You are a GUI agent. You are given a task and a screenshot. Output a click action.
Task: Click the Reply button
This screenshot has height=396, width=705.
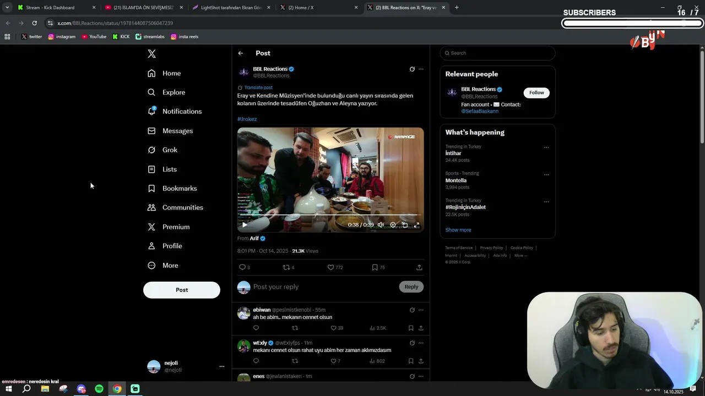click(411, 287)
